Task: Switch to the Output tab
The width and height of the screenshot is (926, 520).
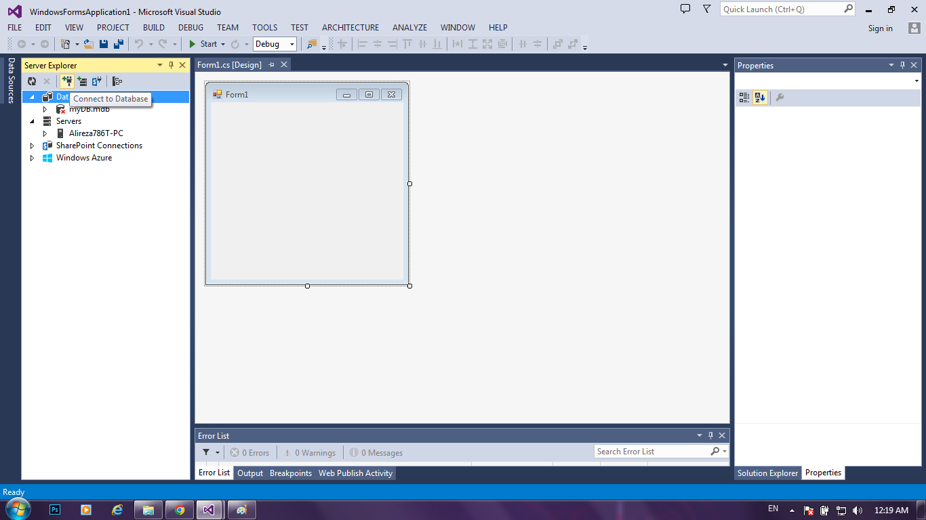Action: point(250,473)
